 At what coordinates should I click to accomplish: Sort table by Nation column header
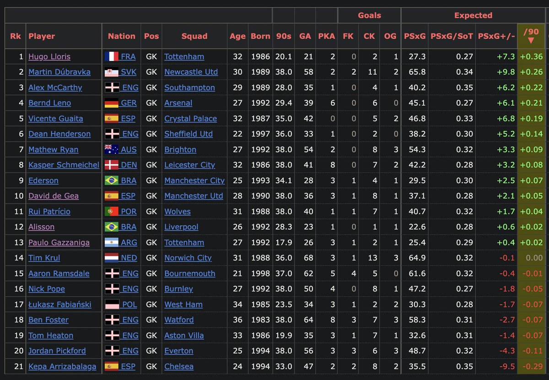pyautogui.click(x=122, y=36)
